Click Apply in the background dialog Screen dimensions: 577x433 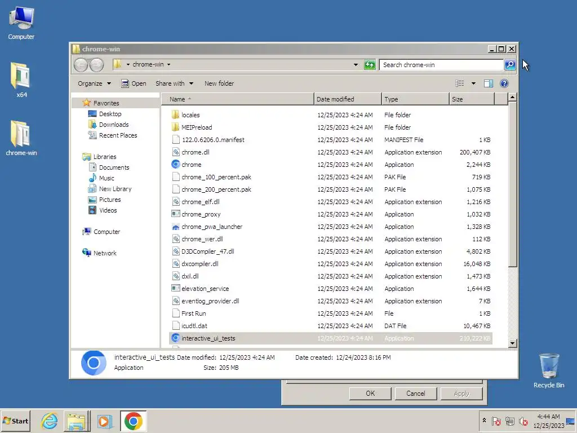(461, 393)
